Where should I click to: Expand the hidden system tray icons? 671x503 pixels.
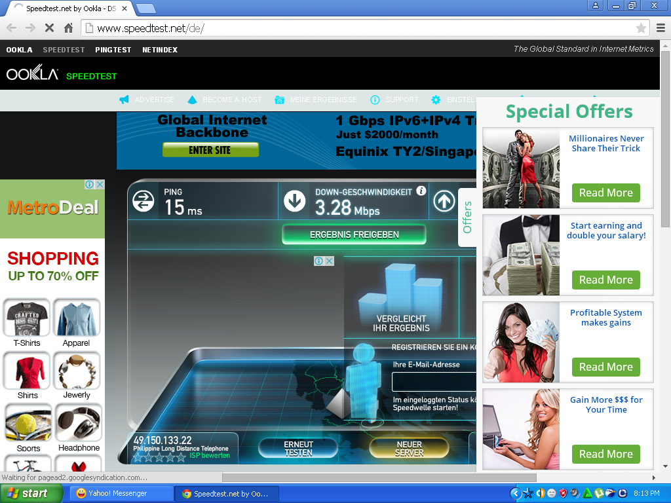515,493
